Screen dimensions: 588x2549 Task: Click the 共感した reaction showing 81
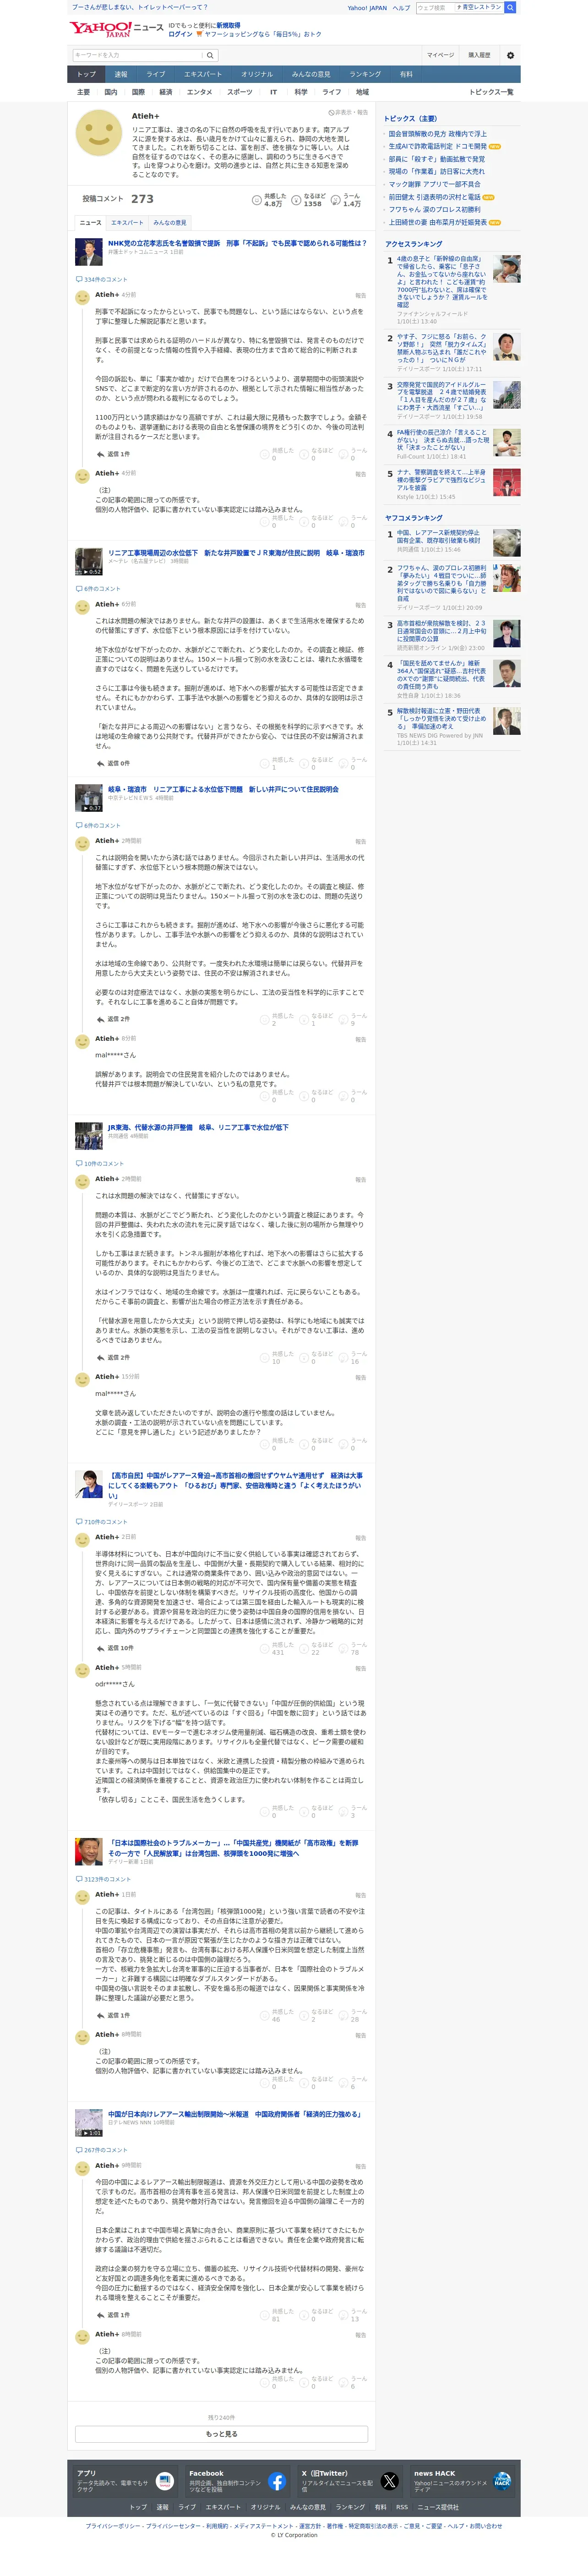(276, 2315)
